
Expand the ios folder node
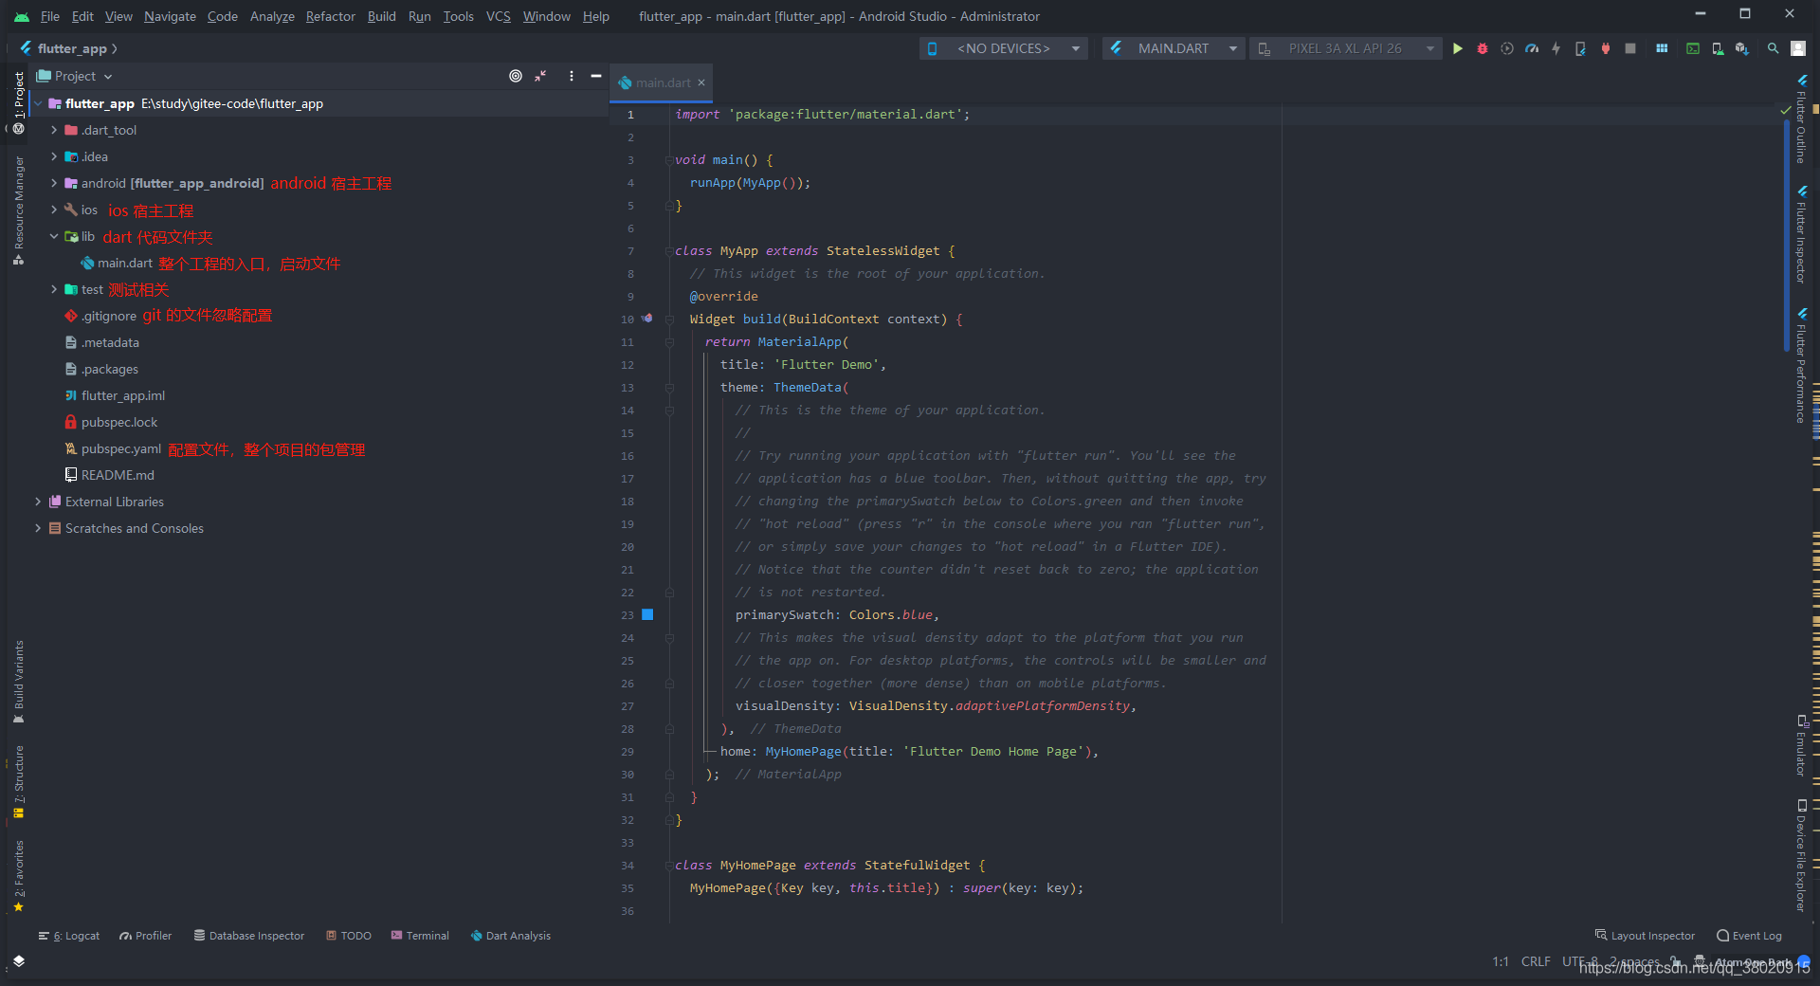[54, 210]
